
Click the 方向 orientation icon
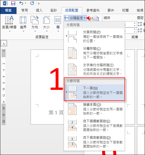tap(34, 20)
